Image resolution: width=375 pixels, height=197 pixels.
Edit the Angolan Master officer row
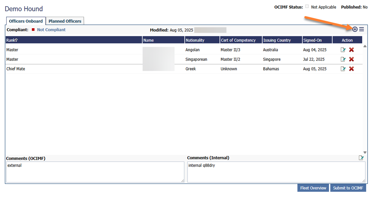(x=343, y=50)
